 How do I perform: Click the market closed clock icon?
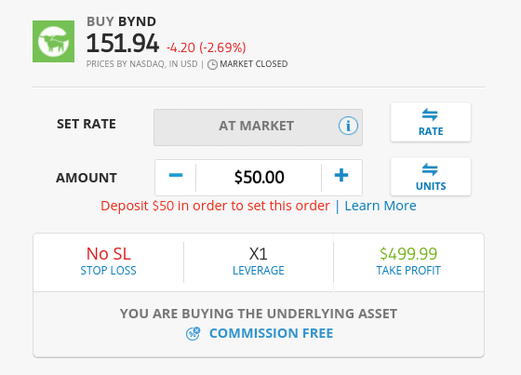212,64
